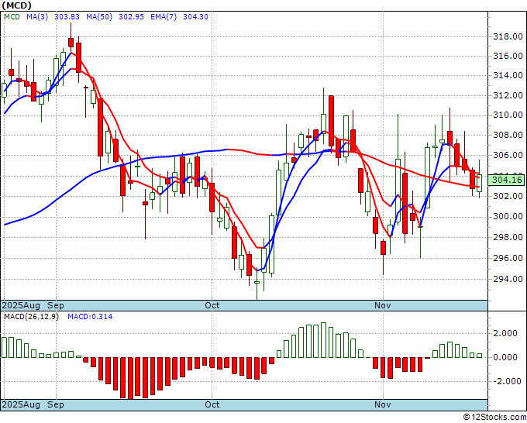
Task: Click the 306.00 price axis label
Action: [x=508, y=155]
